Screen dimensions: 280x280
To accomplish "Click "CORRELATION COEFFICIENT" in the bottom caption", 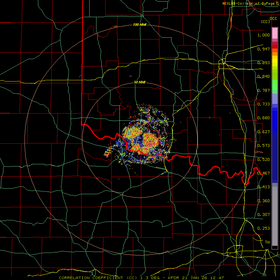I will pos(91,278).
